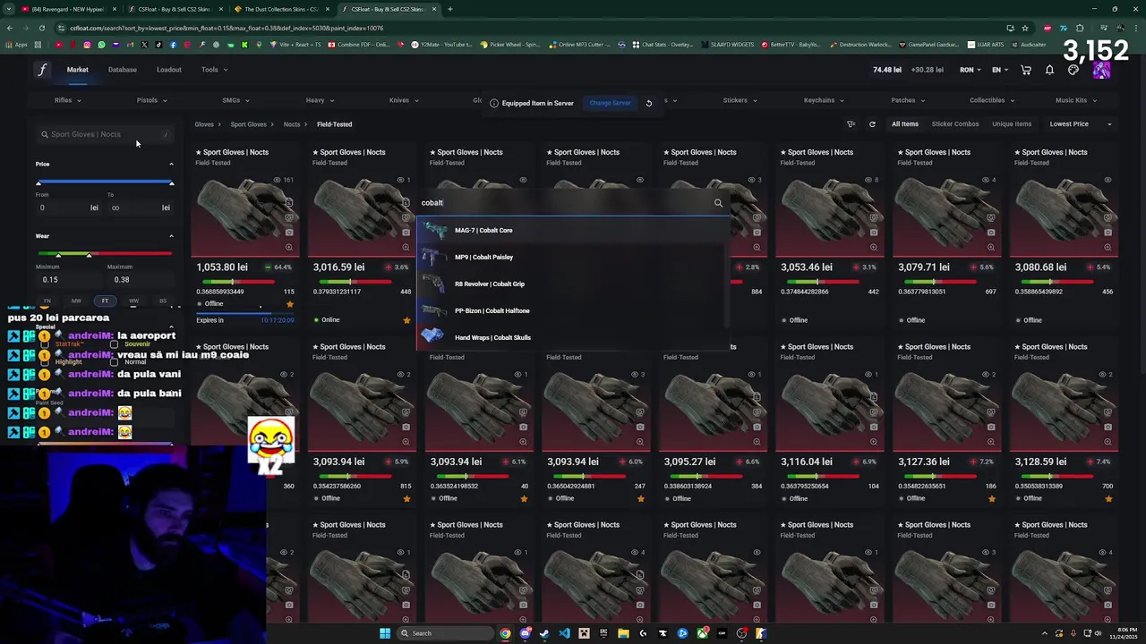Click the magnifier on the 1,053.80 lei glove card
The width and height of the screenshot is (1146, 644).
(x=289, y=247)
